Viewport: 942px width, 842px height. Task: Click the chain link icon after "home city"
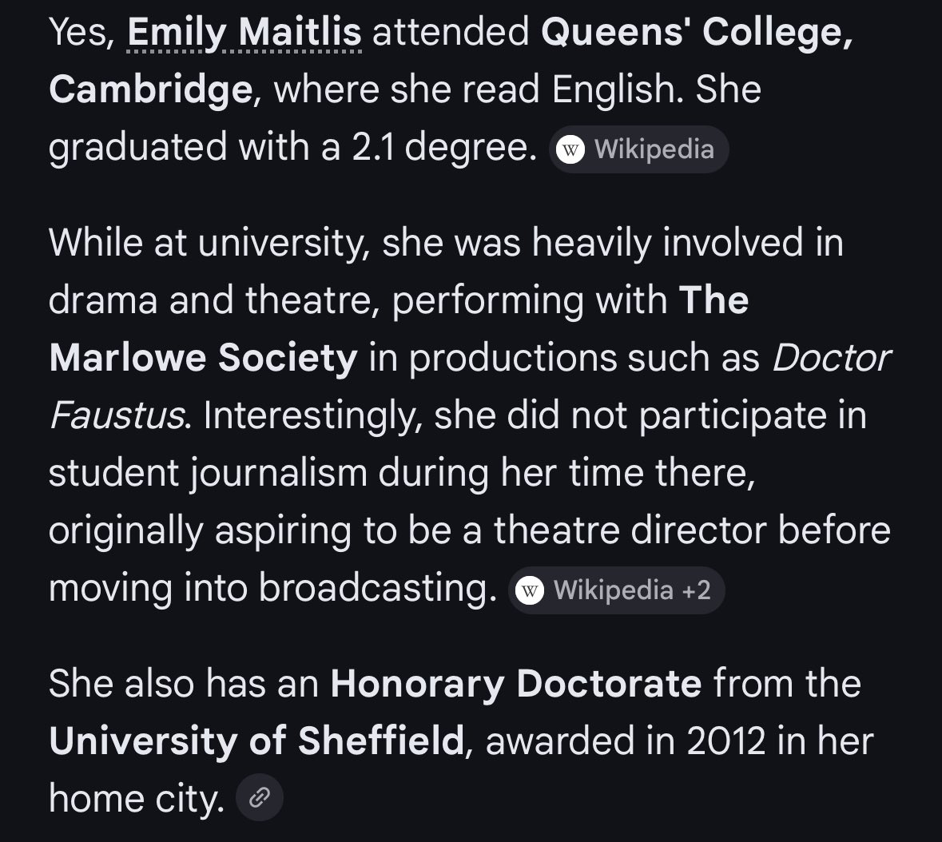(x=260, y=797)
